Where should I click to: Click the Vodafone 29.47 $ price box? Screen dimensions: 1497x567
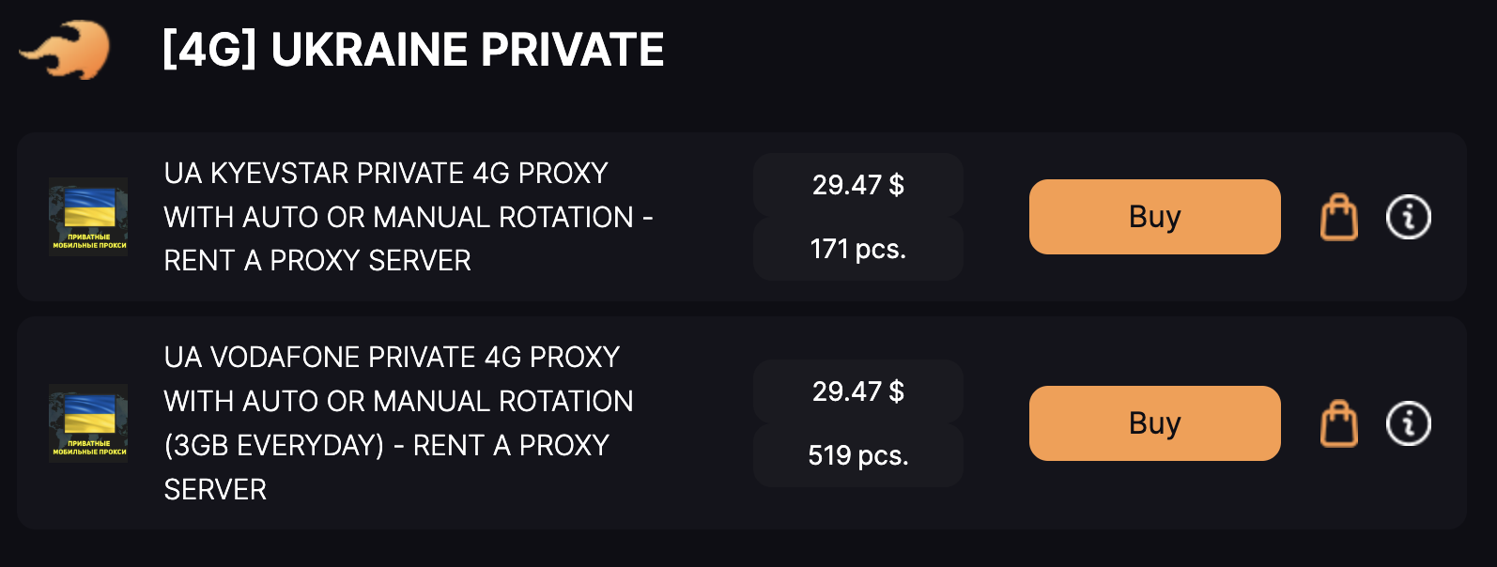[x=857, y=391]
